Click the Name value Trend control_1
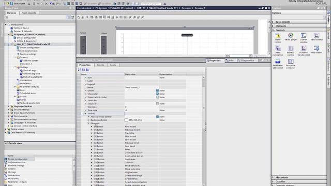This screenshot has width=331, height=186. (132, 87)
